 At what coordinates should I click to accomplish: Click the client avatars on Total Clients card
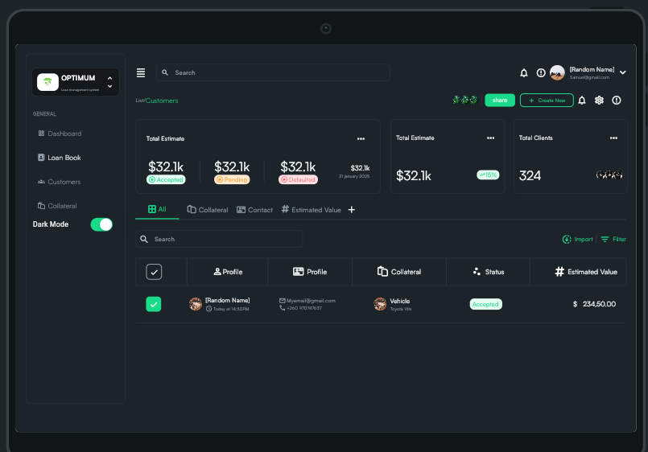(609, 175)
